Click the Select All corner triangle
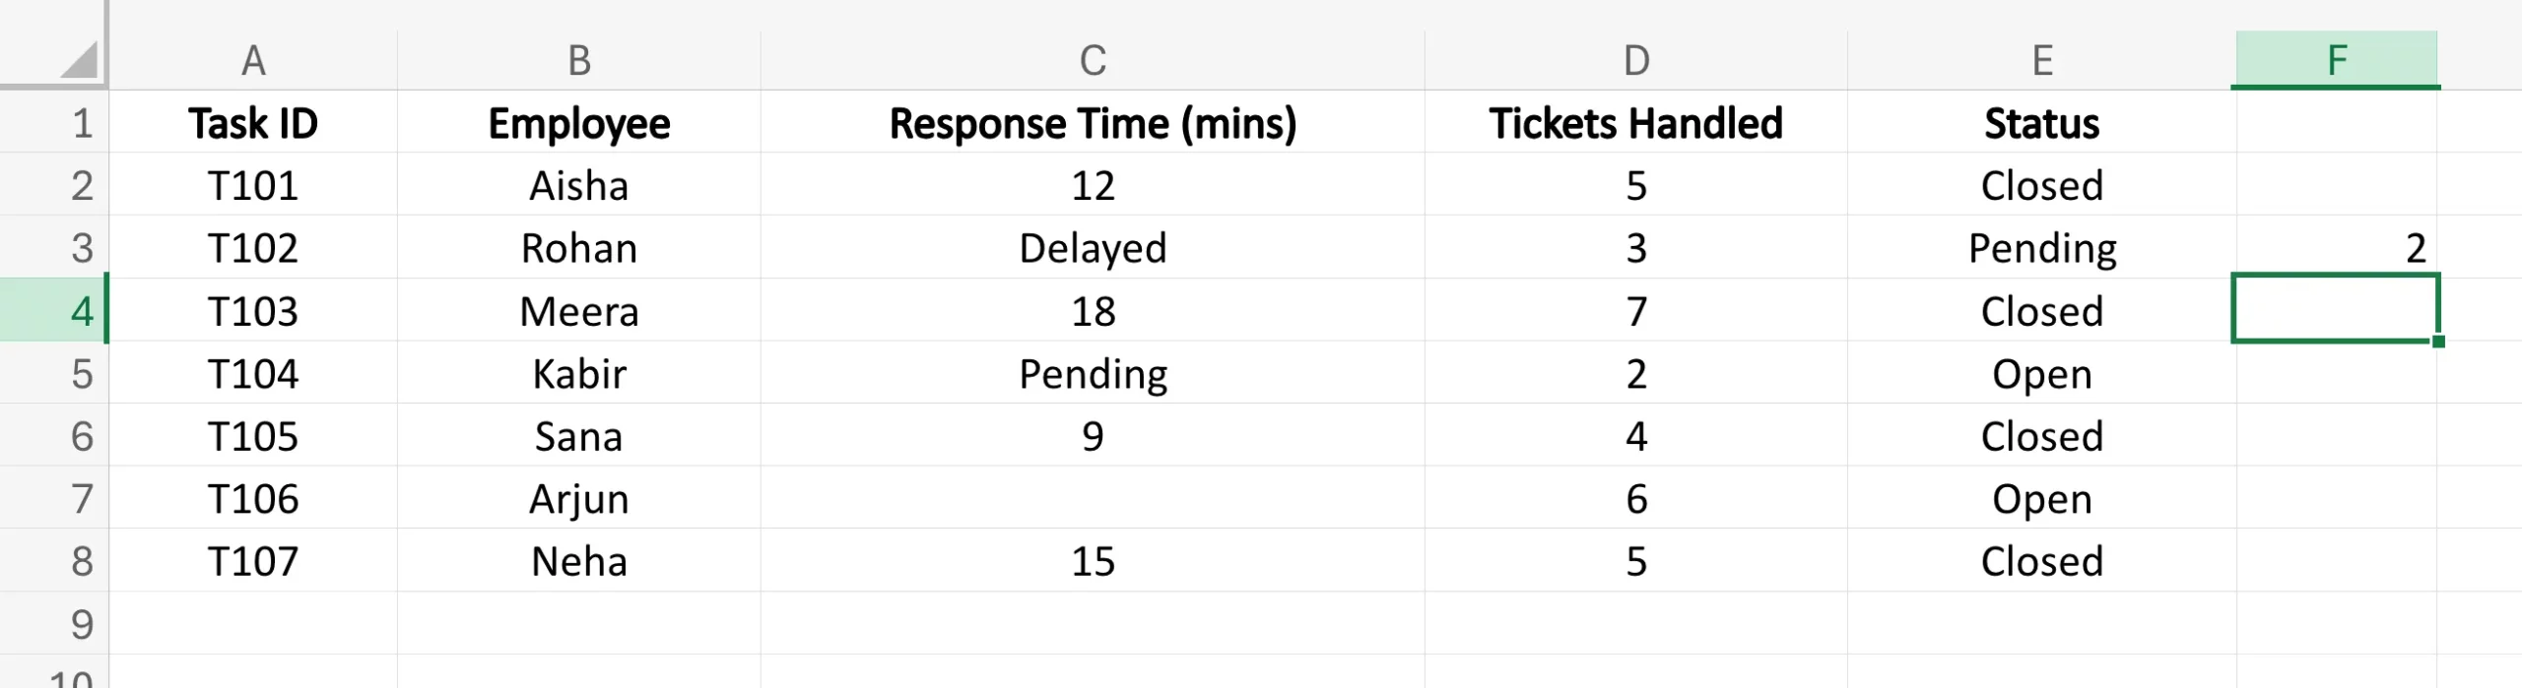 coord(79,60)
